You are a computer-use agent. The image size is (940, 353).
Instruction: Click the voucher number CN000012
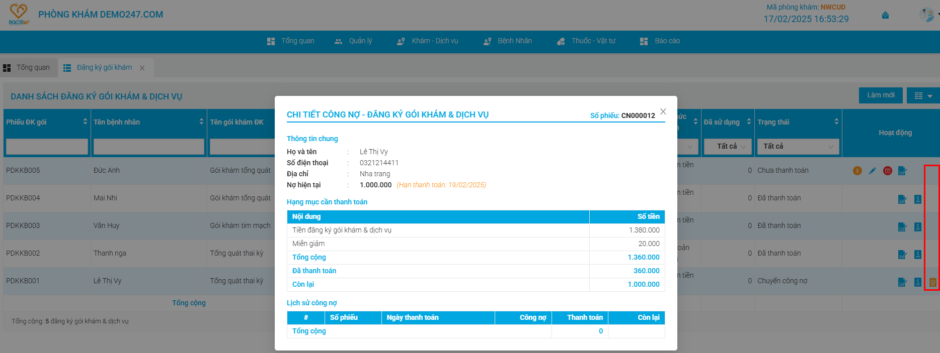pyautogui.click(x=638, y=116)
